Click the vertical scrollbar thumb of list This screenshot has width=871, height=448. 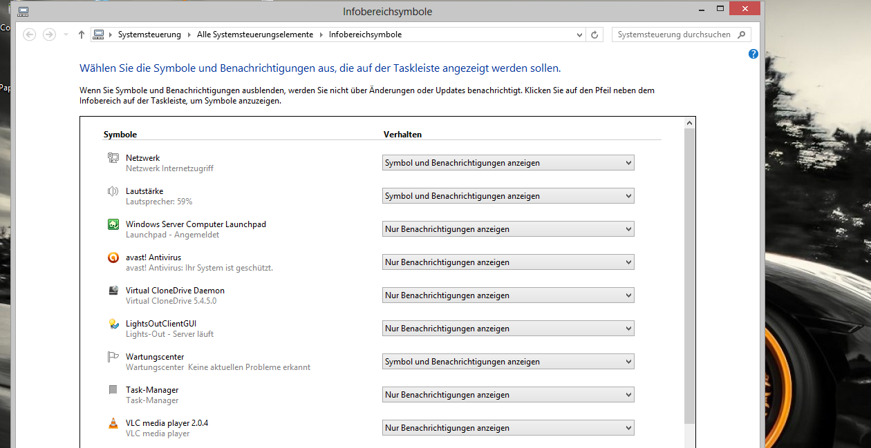pos(689,276)
